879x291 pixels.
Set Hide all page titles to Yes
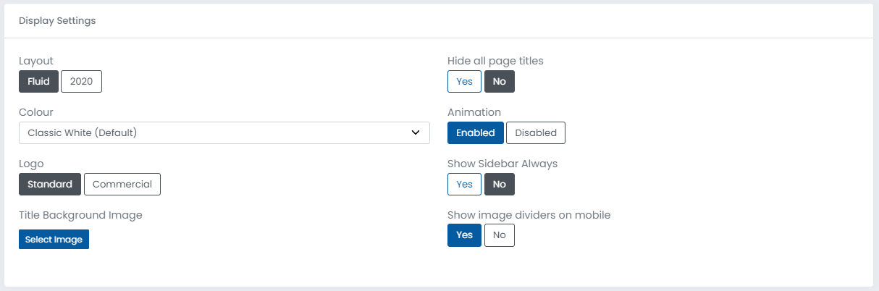[x=464, y=82]
